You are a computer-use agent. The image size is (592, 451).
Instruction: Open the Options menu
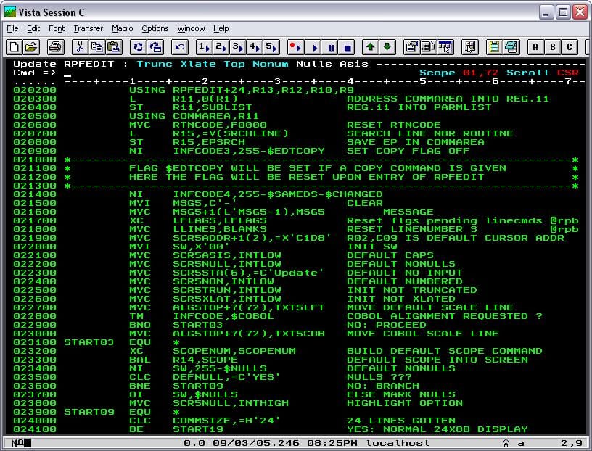pos(155,29)
